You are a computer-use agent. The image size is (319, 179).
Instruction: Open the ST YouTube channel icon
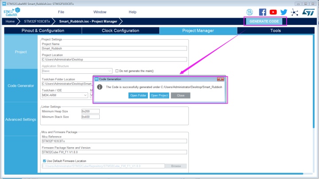(x=273, y=12)
